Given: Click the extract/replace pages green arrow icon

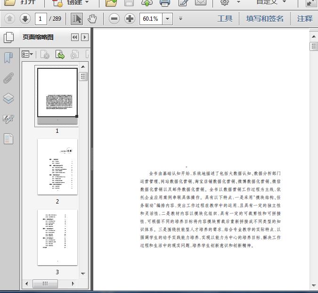Looking at the screenshot, I should click(x=60, y=55).
